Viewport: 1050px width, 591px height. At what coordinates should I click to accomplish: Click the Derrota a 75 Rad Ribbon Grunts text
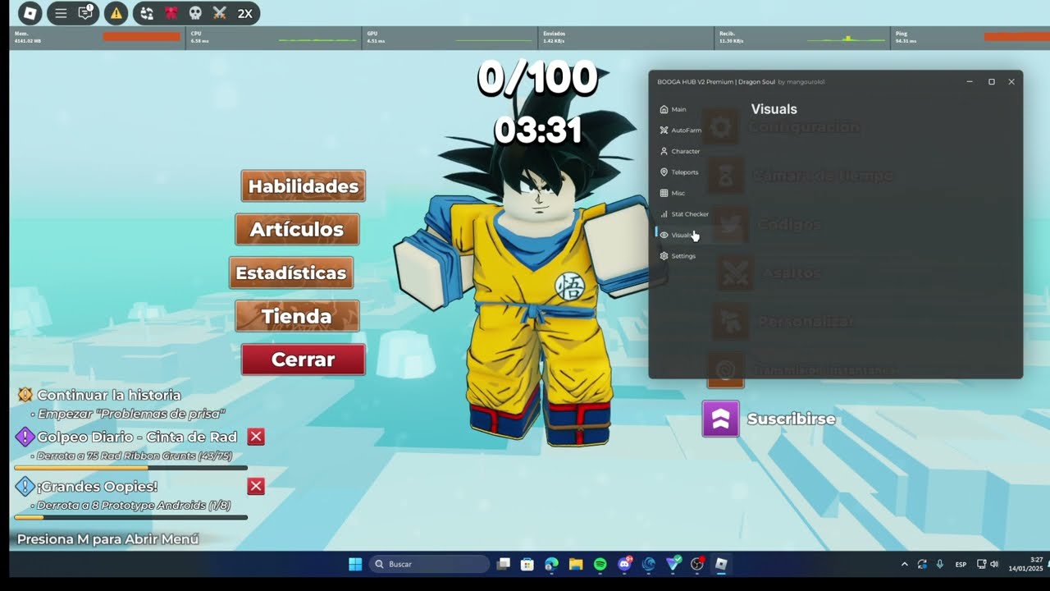click(x=135, y=456)
